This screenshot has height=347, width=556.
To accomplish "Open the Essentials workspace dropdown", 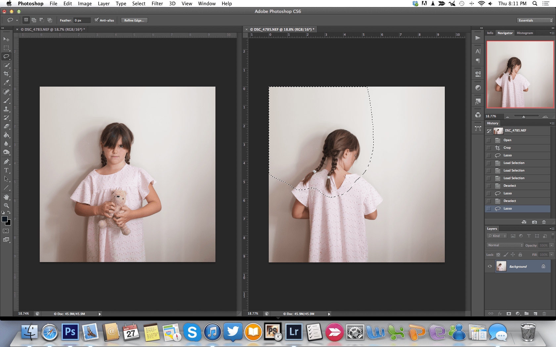I will pyautogui.click(x=535, y=20).
